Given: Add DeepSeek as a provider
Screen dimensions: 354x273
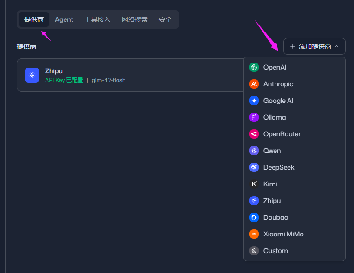Looking at the screenshot, I should coord(295,167).
